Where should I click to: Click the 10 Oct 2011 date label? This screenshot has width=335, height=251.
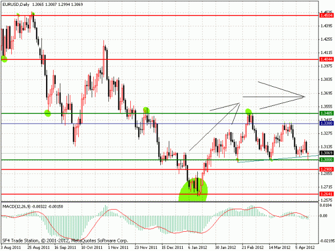(92, 247)
